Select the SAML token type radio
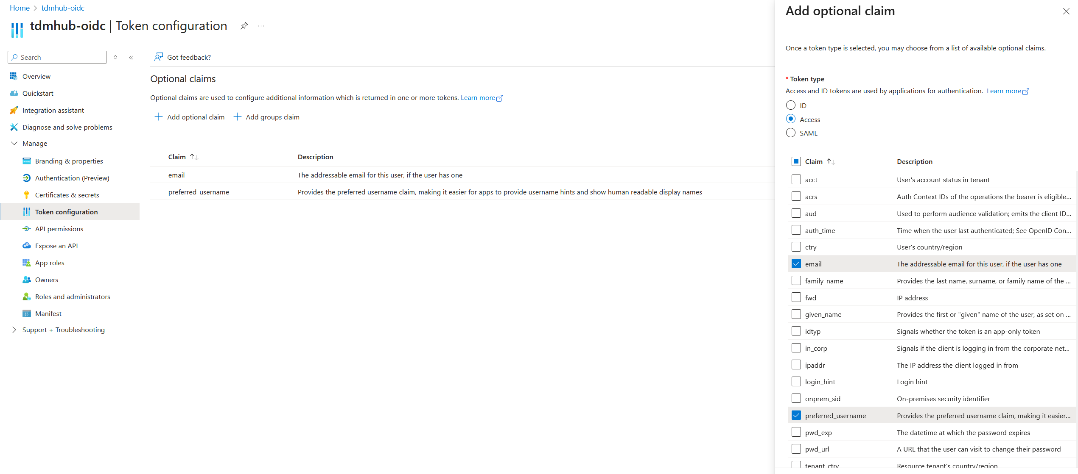This screenshot has height=474, width=1078. [x=790, y=133]
